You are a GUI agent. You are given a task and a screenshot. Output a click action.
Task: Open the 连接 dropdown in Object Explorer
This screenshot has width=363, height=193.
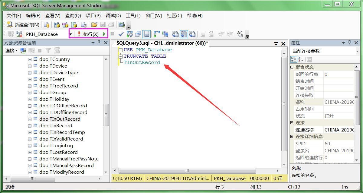click(11, 50)
